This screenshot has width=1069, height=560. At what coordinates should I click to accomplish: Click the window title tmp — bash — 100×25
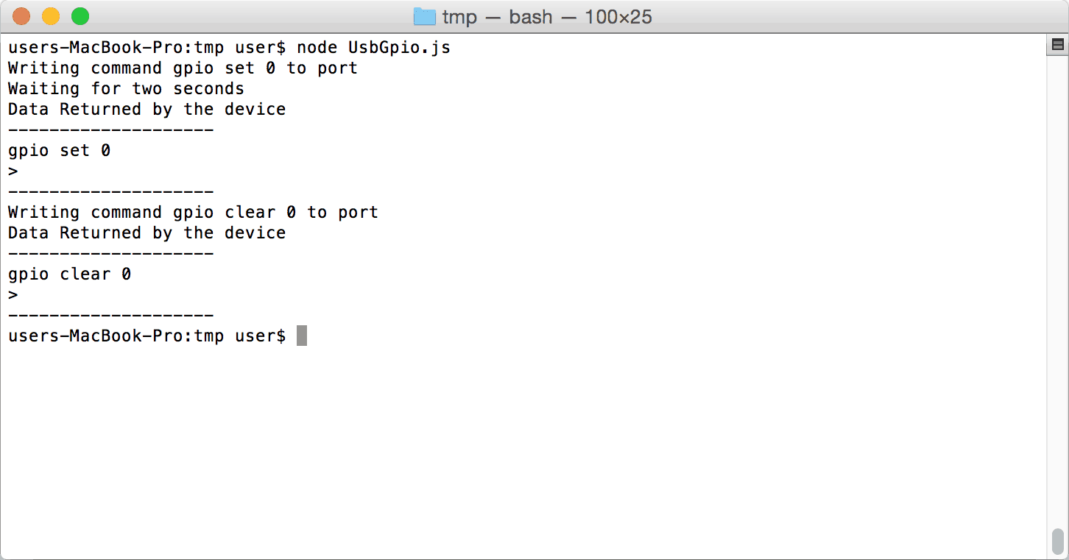point(545,17)
